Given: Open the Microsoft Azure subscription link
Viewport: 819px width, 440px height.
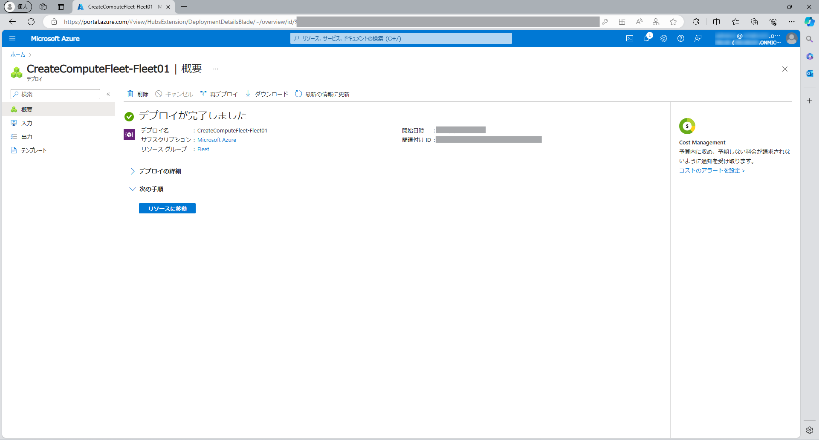Looking at the screenshot, I should pos(217,140).
